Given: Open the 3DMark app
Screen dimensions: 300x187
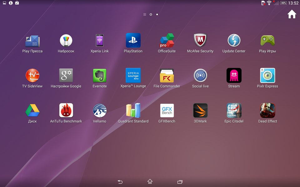Looking at the screenshot, I should coord(200,110).
